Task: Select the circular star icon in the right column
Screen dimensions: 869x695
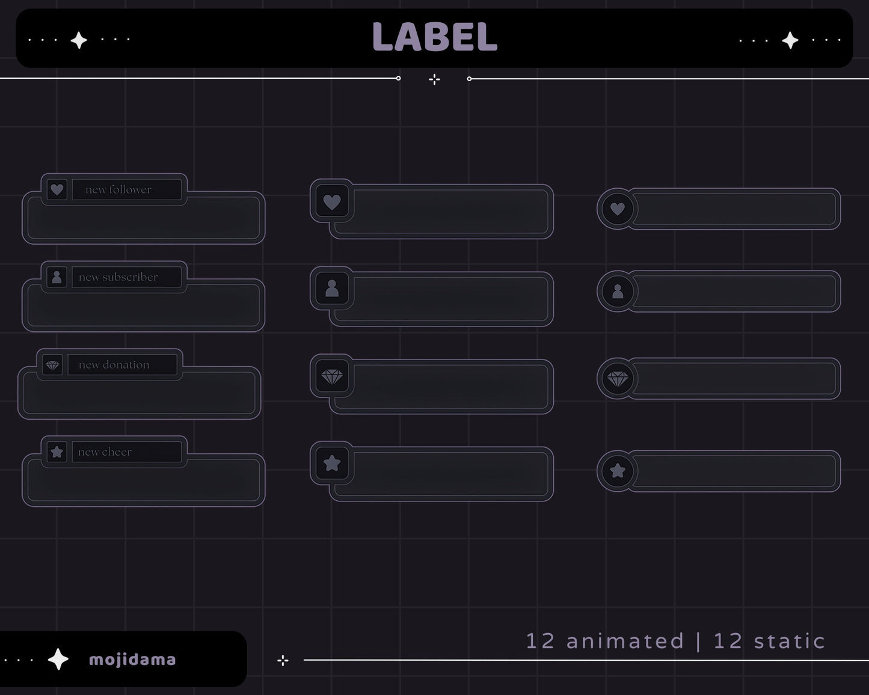Action: click(617, 471)
